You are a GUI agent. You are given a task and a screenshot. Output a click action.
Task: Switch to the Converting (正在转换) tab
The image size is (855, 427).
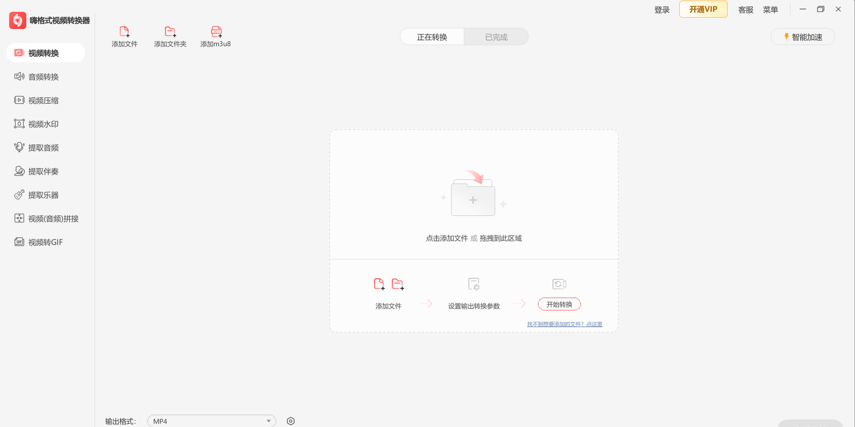coord(432,37)
